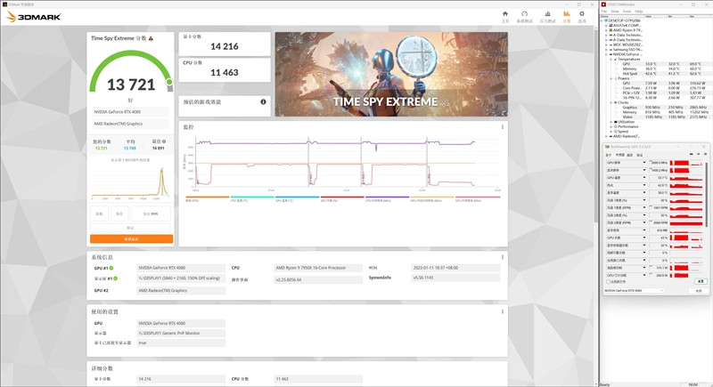Click the GPU-Z refresh icon
713x387 pixels.
(699, 154)
